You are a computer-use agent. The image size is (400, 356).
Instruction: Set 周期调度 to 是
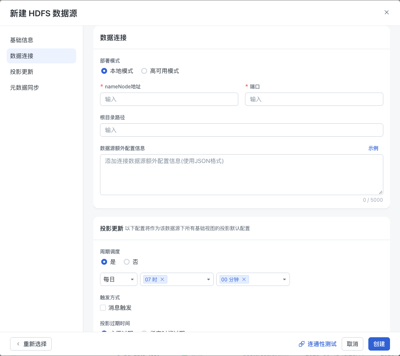pyautogui.click(x=104, y=262)
